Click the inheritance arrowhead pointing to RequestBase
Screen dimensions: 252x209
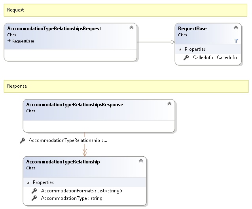[172, 42]
